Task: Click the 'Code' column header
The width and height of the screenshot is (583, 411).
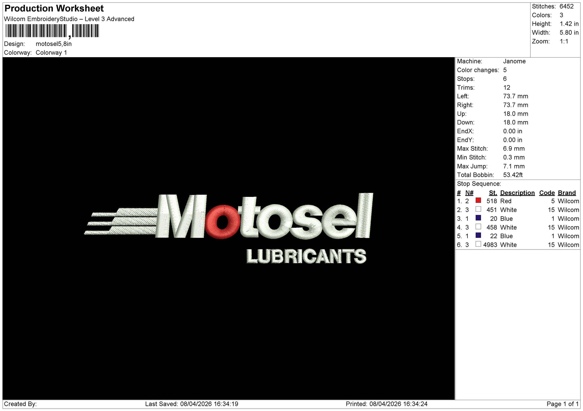Action: click(547, 193)
